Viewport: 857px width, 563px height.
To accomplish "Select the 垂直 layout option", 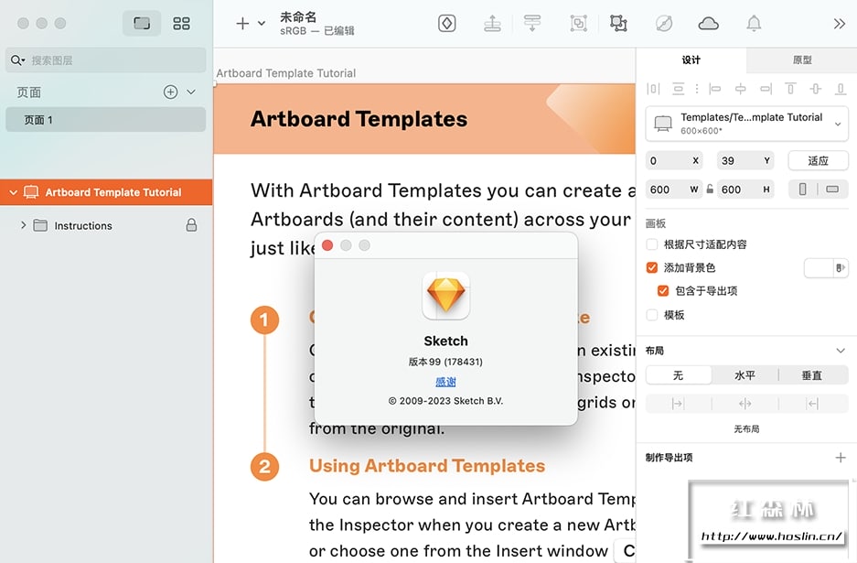I will pos(812,375).
